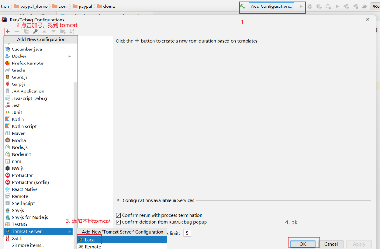Expand the Tomcat Server submenu
The image size is (380, 249).
click(x=70, y=231)
